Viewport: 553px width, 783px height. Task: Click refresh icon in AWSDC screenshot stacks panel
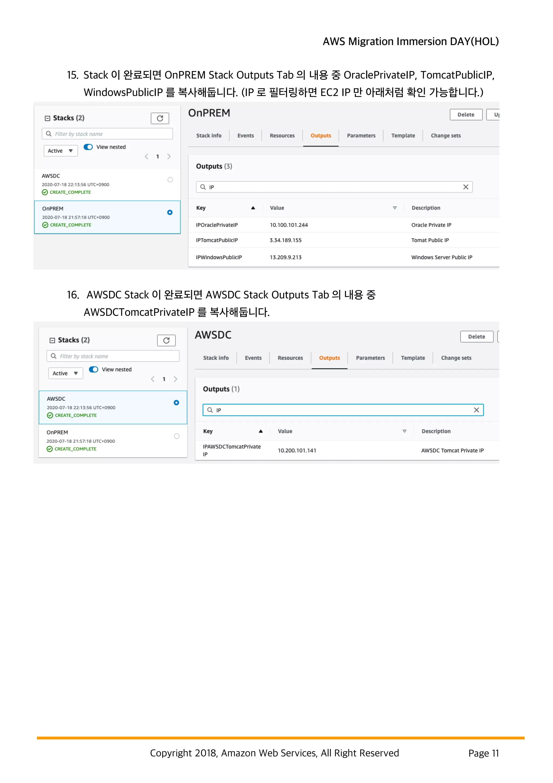coord(166,340)
